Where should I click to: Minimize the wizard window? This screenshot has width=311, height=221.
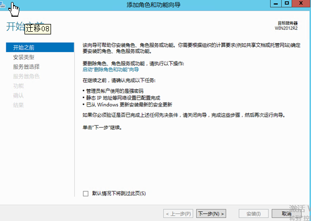276,4
